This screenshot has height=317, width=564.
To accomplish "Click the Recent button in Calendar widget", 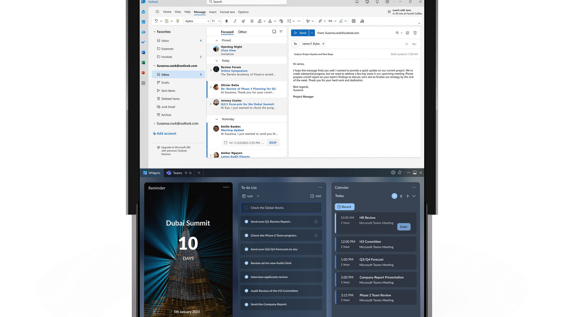I will pos(345,207).
